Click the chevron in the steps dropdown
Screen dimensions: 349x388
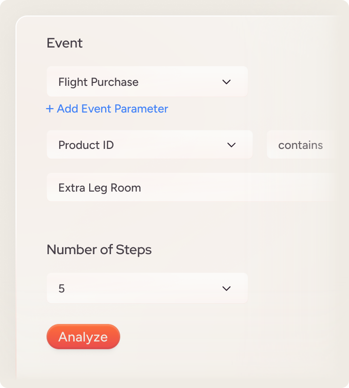pos(226,289)
